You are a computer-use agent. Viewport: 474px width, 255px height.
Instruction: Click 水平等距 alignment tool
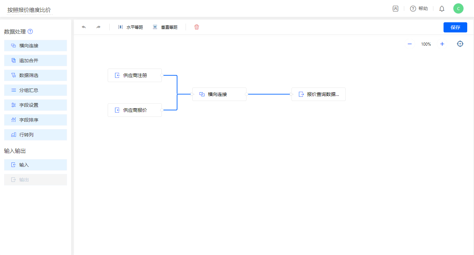click(131, 27)
